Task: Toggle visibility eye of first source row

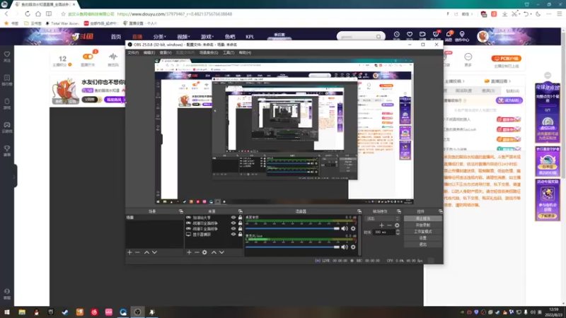Action: (x=233, y=218)
